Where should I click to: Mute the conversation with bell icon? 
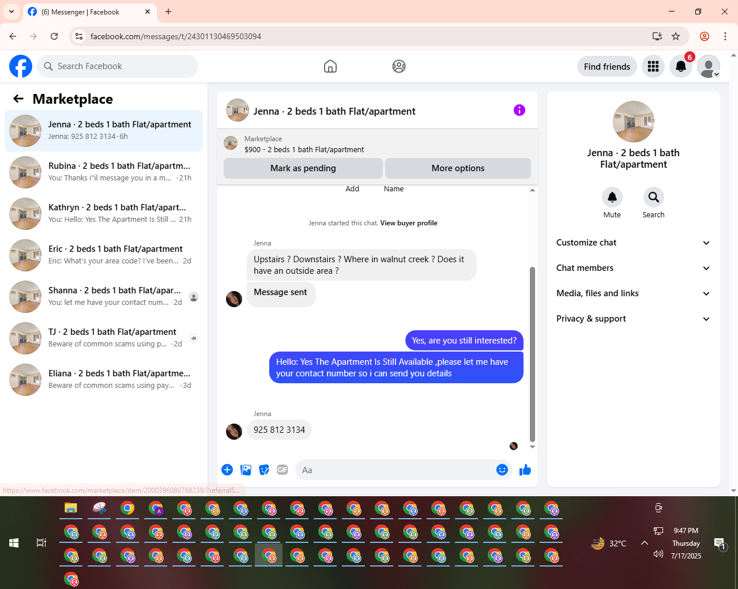612,197
